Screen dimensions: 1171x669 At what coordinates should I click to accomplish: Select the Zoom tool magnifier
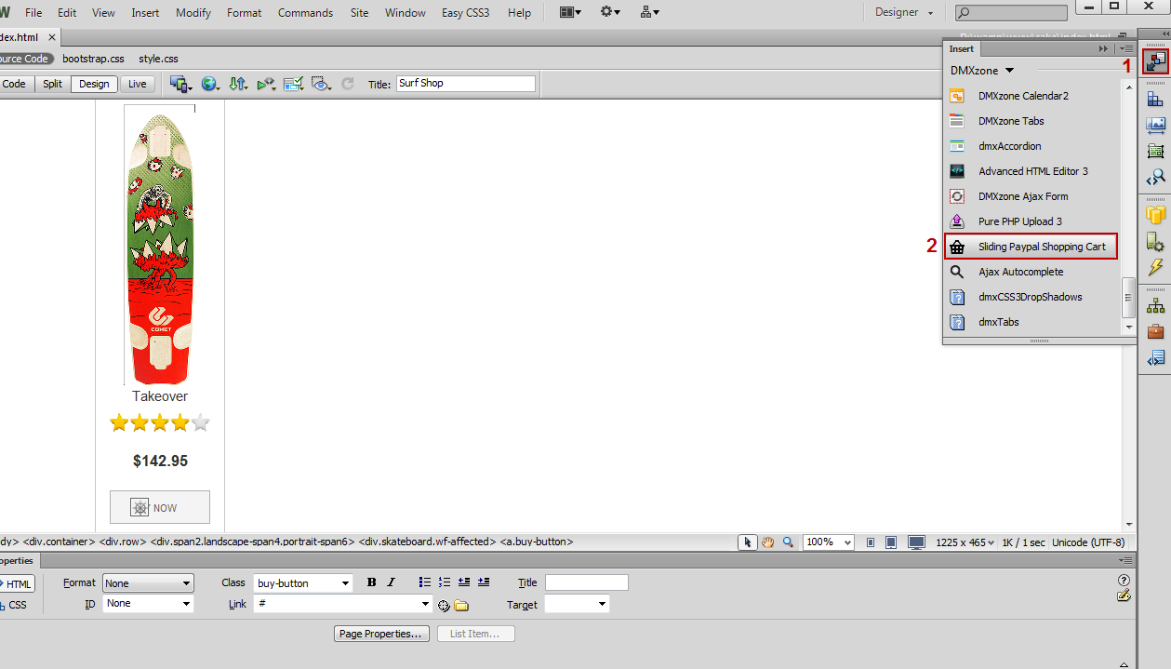coord(788,542)
